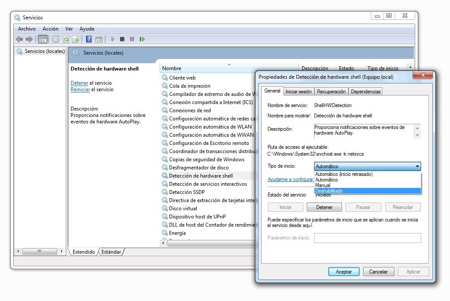Click the Aceptar button
Screen dimensions: 450x301
[344, 271]
